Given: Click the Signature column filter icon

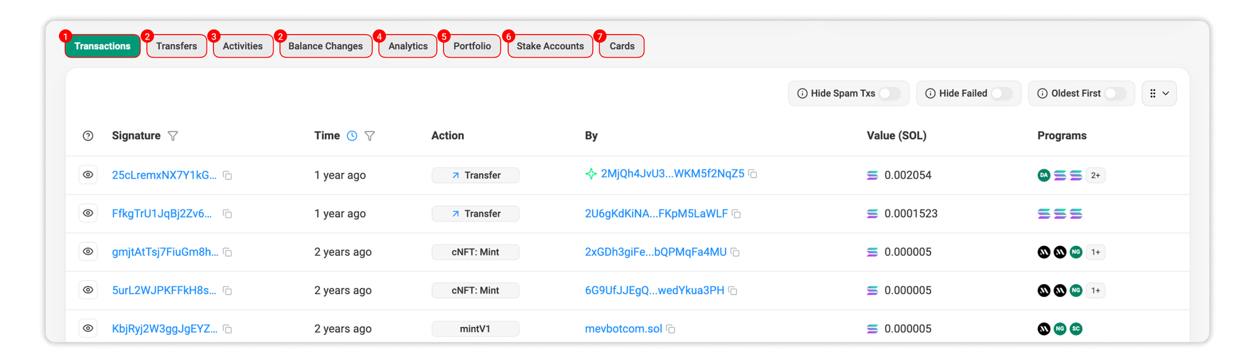Looking at the screenshot, I should [x=173, y=136].
